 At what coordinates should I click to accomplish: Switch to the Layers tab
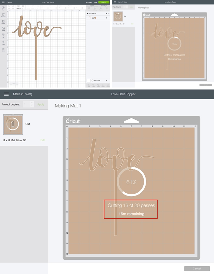91,6
